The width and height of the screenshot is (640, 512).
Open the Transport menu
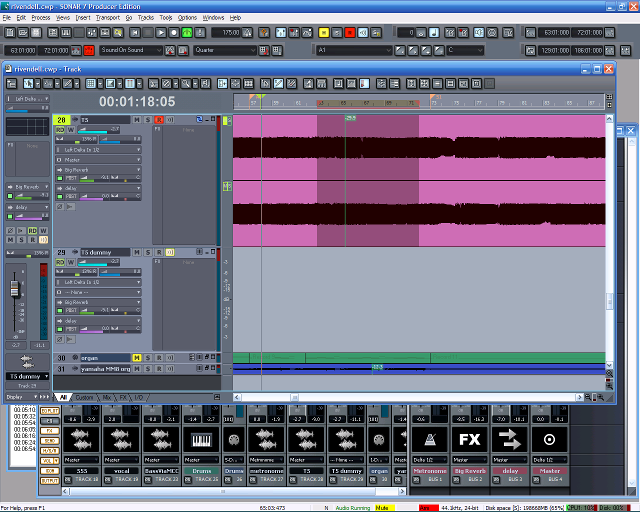(108, 17)
